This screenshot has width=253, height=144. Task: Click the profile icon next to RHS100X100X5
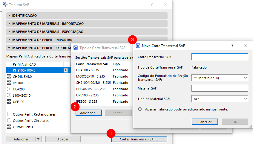pos(9,70)
